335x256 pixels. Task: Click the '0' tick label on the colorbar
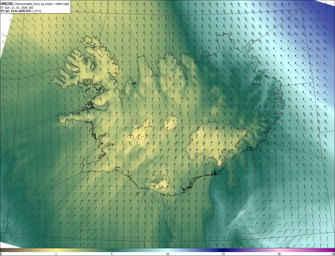point(1,254)
